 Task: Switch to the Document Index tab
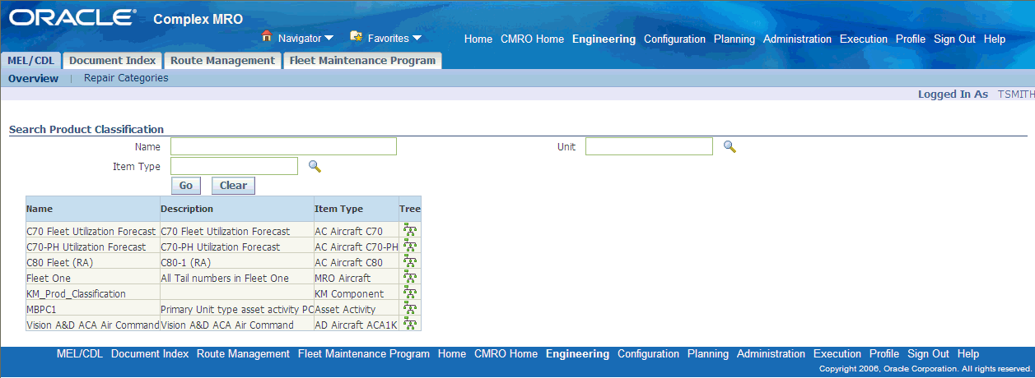(x=112, y=60)
